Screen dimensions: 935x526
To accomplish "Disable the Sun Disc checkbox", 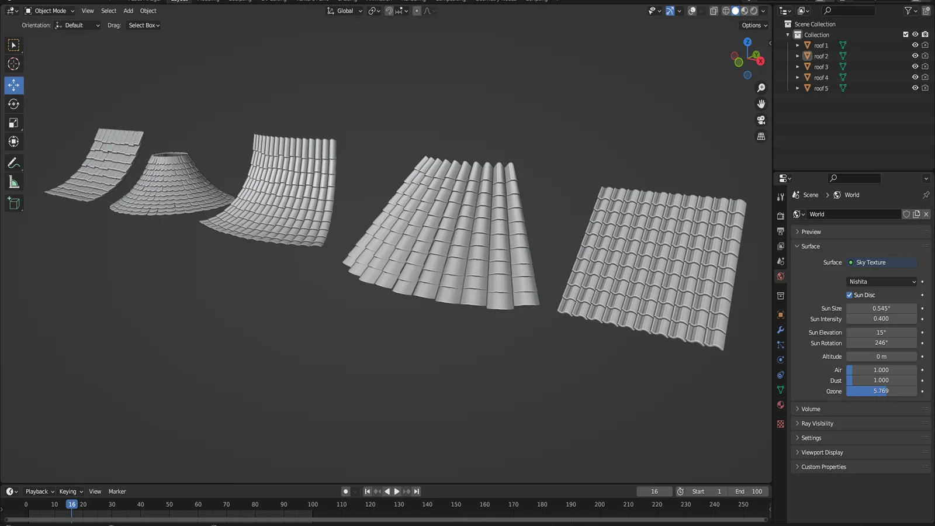I will point(849,295).
